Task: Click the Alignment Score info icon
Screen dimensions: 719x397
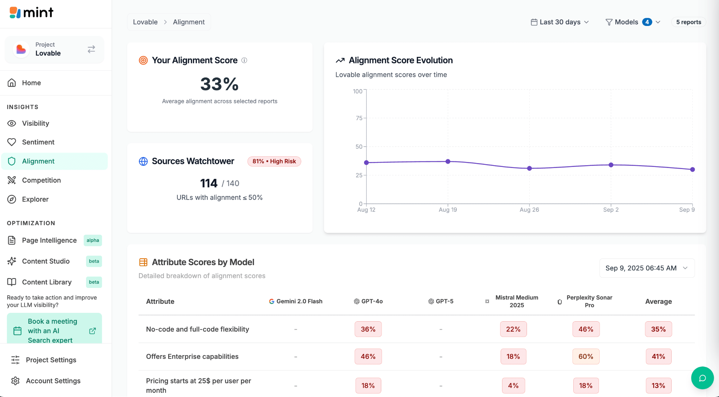Action: click(x=244, y=60)
